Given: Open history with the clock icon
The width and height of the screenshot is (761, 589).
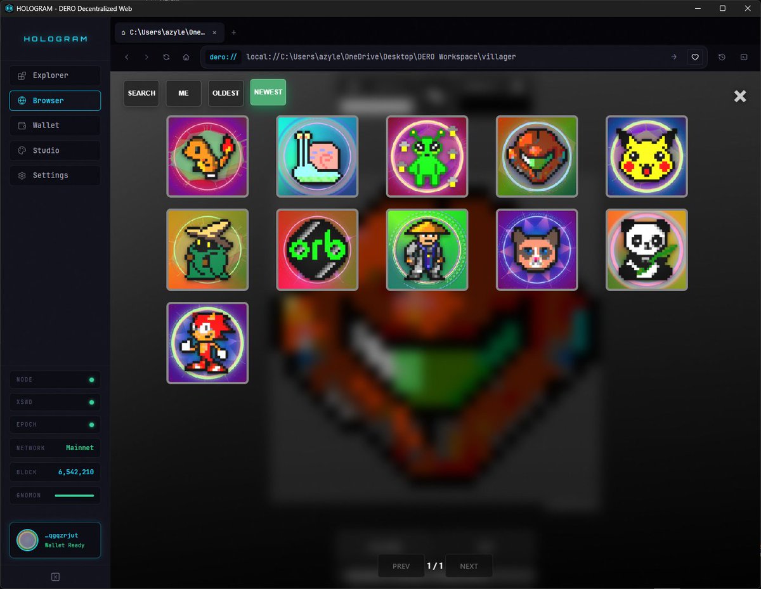Looking at the screenshot, I should [722, 57].
